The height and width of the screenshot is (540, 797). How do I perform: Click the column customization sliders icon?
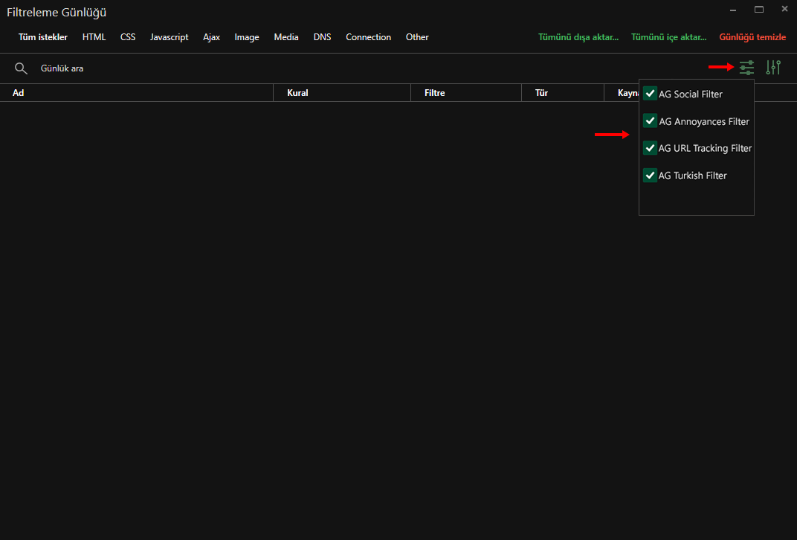coord(773,67)
